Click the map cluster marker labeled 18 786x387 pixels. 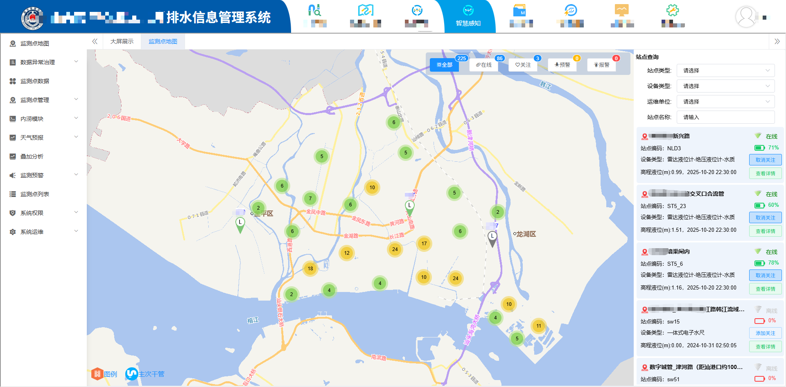pos(310,269)
